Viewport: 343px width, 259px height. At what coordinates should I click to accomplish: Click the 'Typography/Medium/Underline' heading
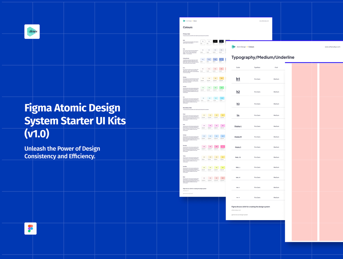(x=263, y=57)
